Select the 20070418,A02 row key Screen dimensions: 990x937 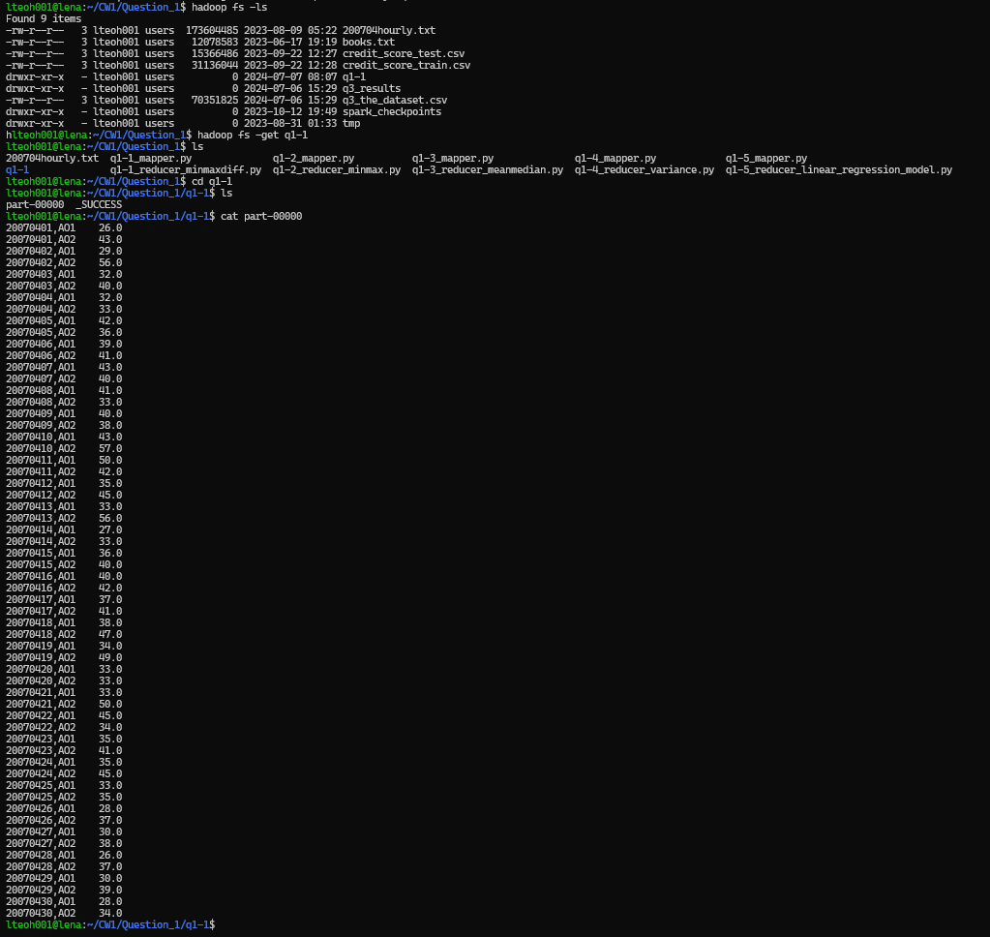coord(41,635)
